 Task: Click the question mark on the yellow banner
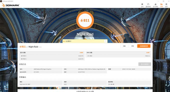[x=105, y=41]
